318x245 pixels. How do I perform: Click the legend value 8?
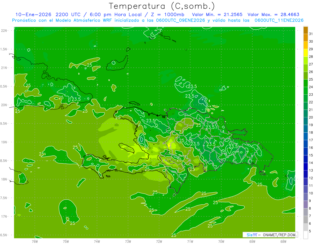click(310, 209)
